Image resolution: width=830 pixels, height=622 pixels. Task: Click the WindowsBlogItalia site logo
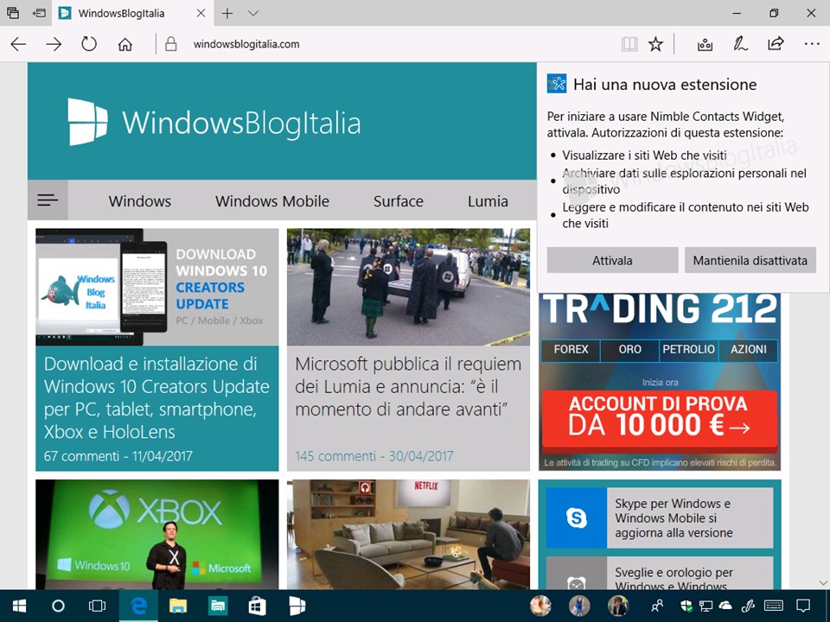click(x=214, y=122)
